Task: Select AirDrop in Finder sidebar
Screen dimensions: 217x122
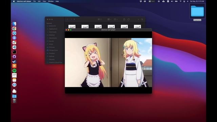Action: click(x=52, y=56)
